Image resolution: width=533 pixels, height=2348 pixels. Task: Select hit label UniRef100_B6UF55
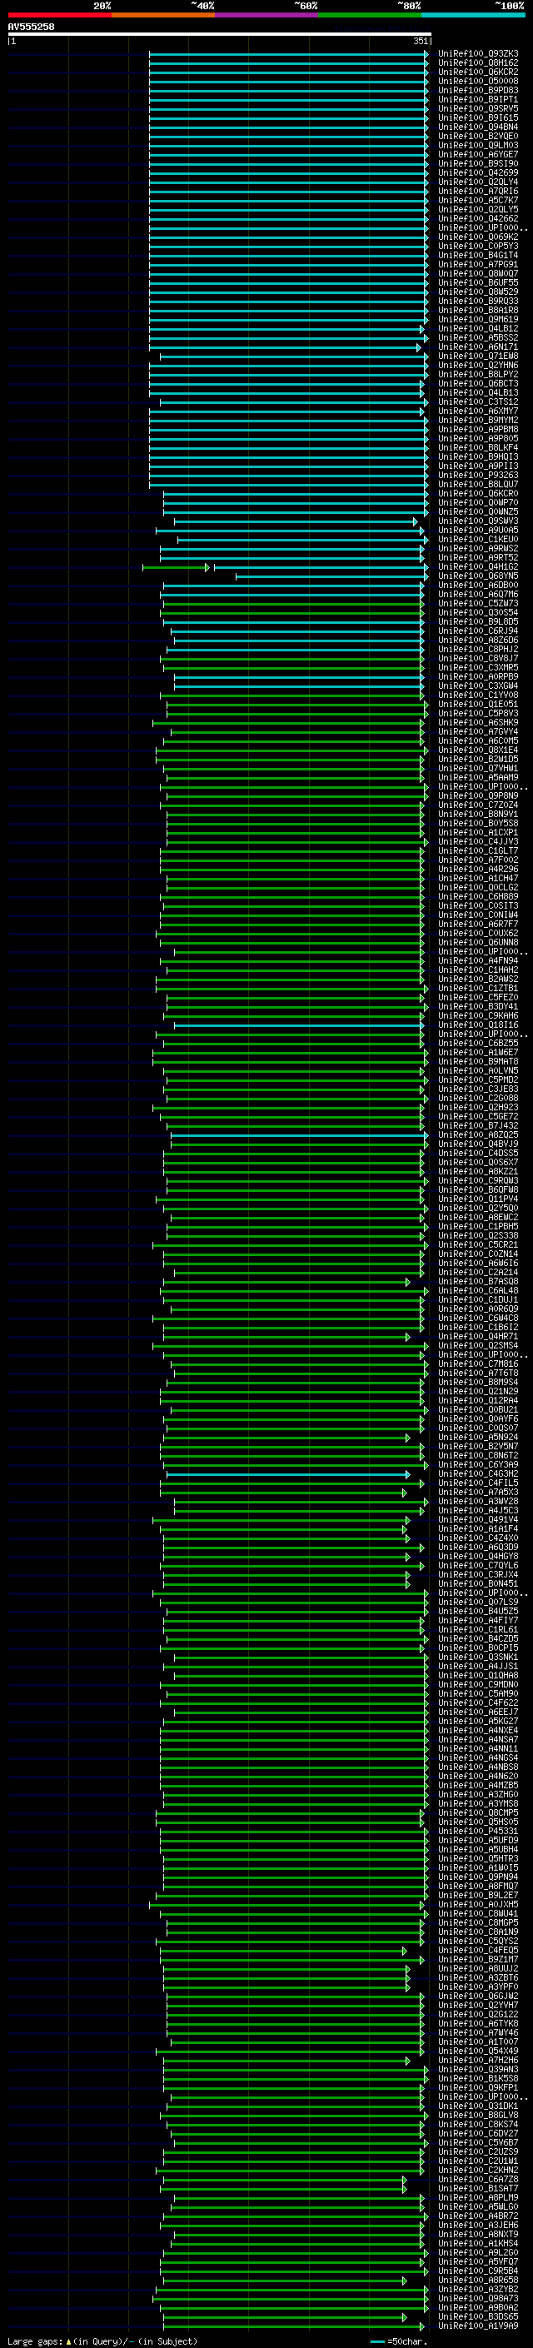point(478,282)
